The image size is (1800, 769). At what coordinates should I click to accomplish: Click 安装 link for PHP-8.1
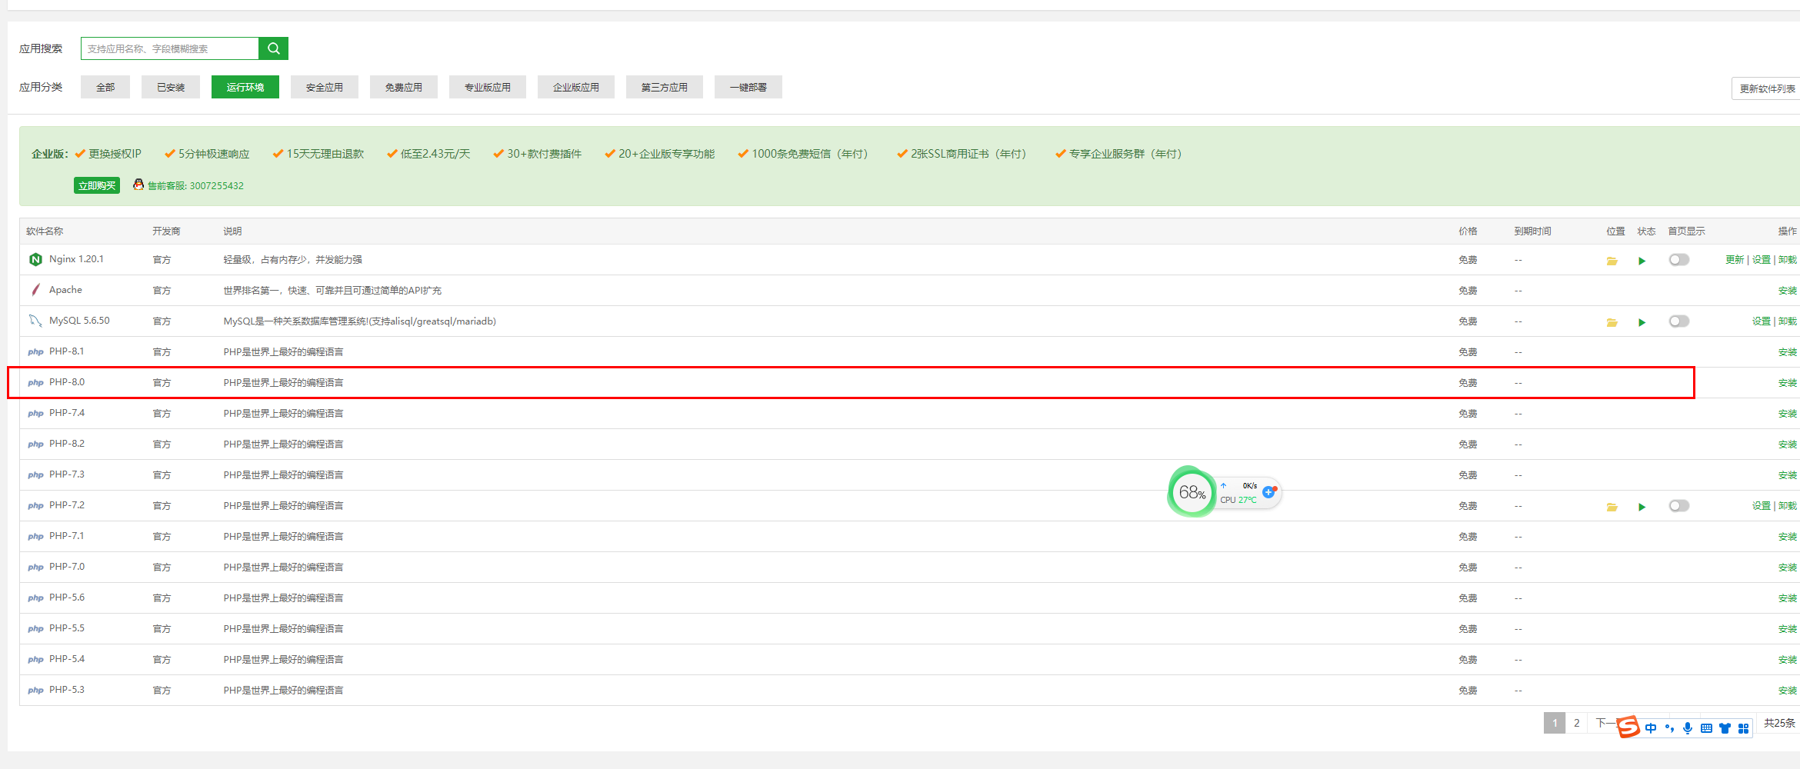(x=1788, y=352)
